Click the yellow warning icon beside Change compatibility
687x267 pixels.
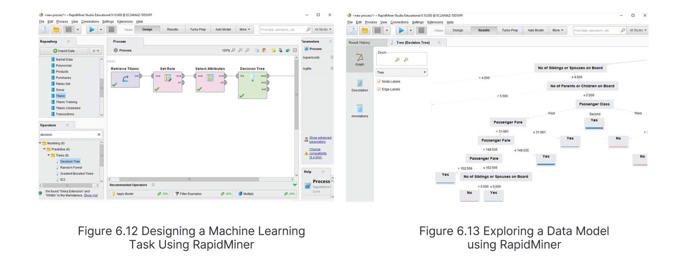pos(306,154)
